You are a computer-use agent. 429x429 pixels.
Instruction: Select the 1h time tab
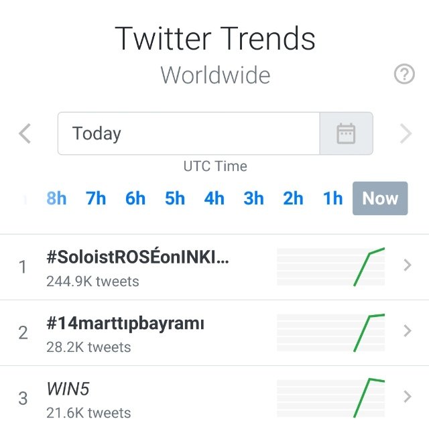(332, 198)
